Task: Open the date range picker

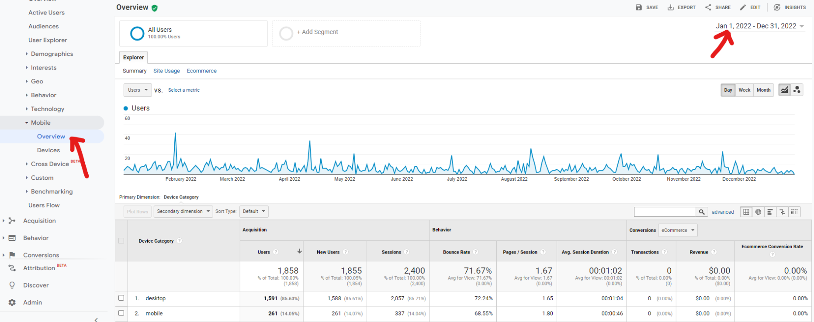Action: 760,26
